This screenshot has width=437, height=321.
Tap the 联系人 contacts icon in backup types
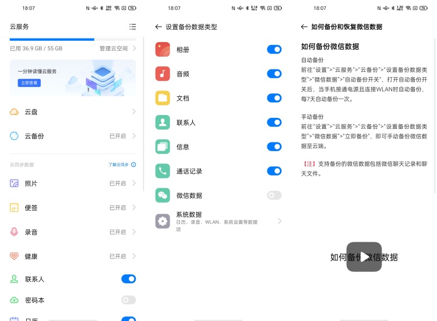coord(163,122)
